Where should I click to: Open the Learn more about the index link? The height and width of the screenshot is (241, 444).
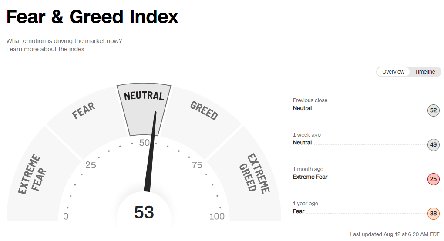(x=45, y=49)
